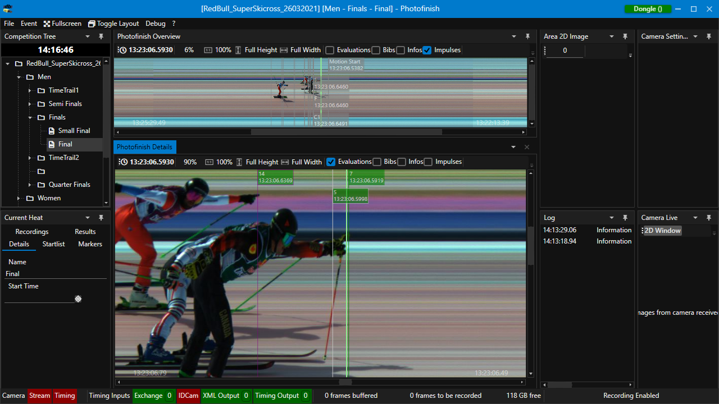Click the Start Time input field
719x404 pixels.
(39, 296)
